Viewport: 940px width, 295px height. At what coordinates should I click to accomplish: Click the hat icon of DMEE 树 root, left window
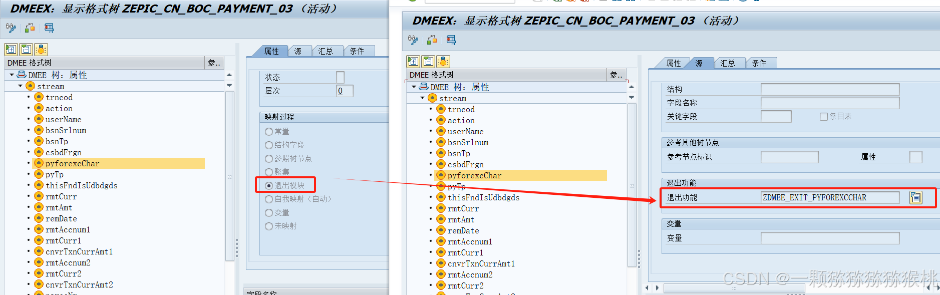click(22, 75)
